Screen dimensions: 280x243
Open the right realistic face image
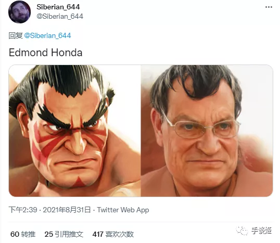[207, 131]
